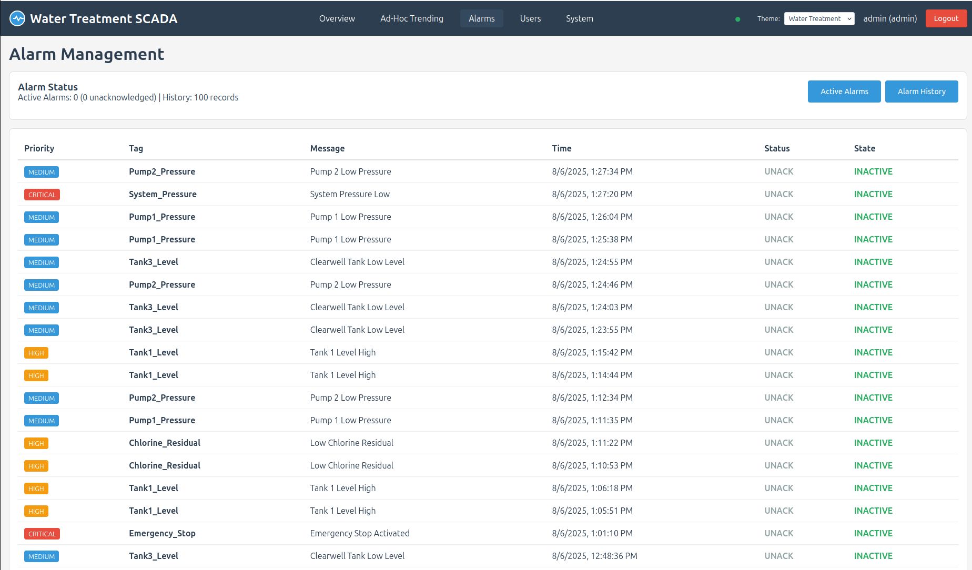Screen dimensions: 972x570
Task: Open the Users page
Action: tap(530, 18)
